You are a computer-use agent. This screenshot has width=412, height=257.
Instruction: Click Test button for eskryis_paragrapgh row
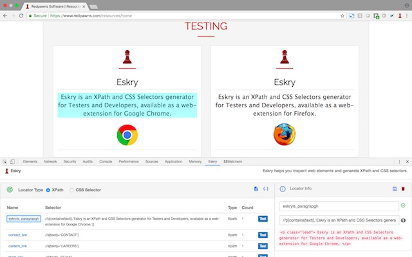[263, 218]
